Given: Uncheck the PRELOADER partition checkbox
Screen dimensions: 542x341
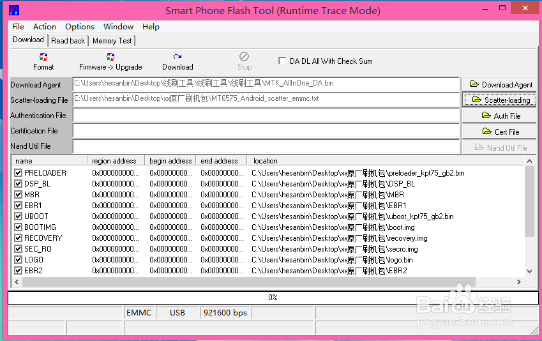Looking at the screenshot, I should click(19, 172).
